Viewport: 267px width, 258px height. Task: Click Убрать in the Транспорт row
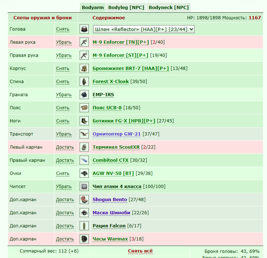64,134
